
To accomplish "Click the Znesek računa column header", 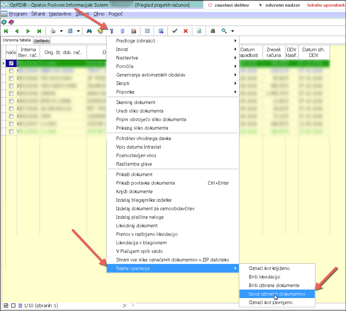I will click(274, 53).
